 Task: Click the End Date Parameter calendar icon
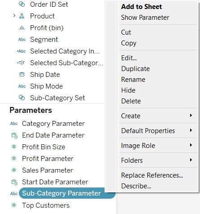(14, 135)
